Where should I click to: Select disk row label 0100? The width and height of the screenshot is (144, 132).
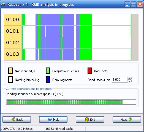[13, 20]
